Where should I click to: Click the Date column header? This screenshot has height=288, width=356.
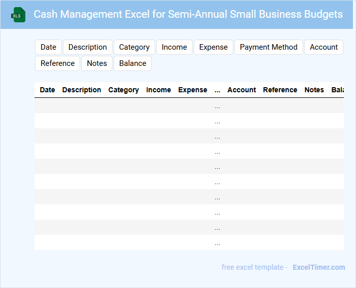coord(47,90)
